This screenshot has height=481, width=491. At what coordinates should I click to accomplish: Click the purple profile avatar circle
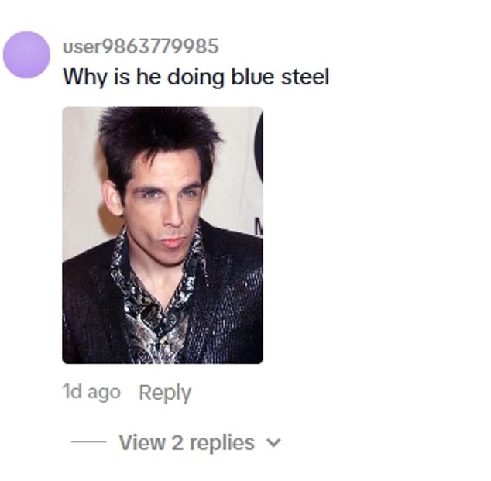coord(26,54)
